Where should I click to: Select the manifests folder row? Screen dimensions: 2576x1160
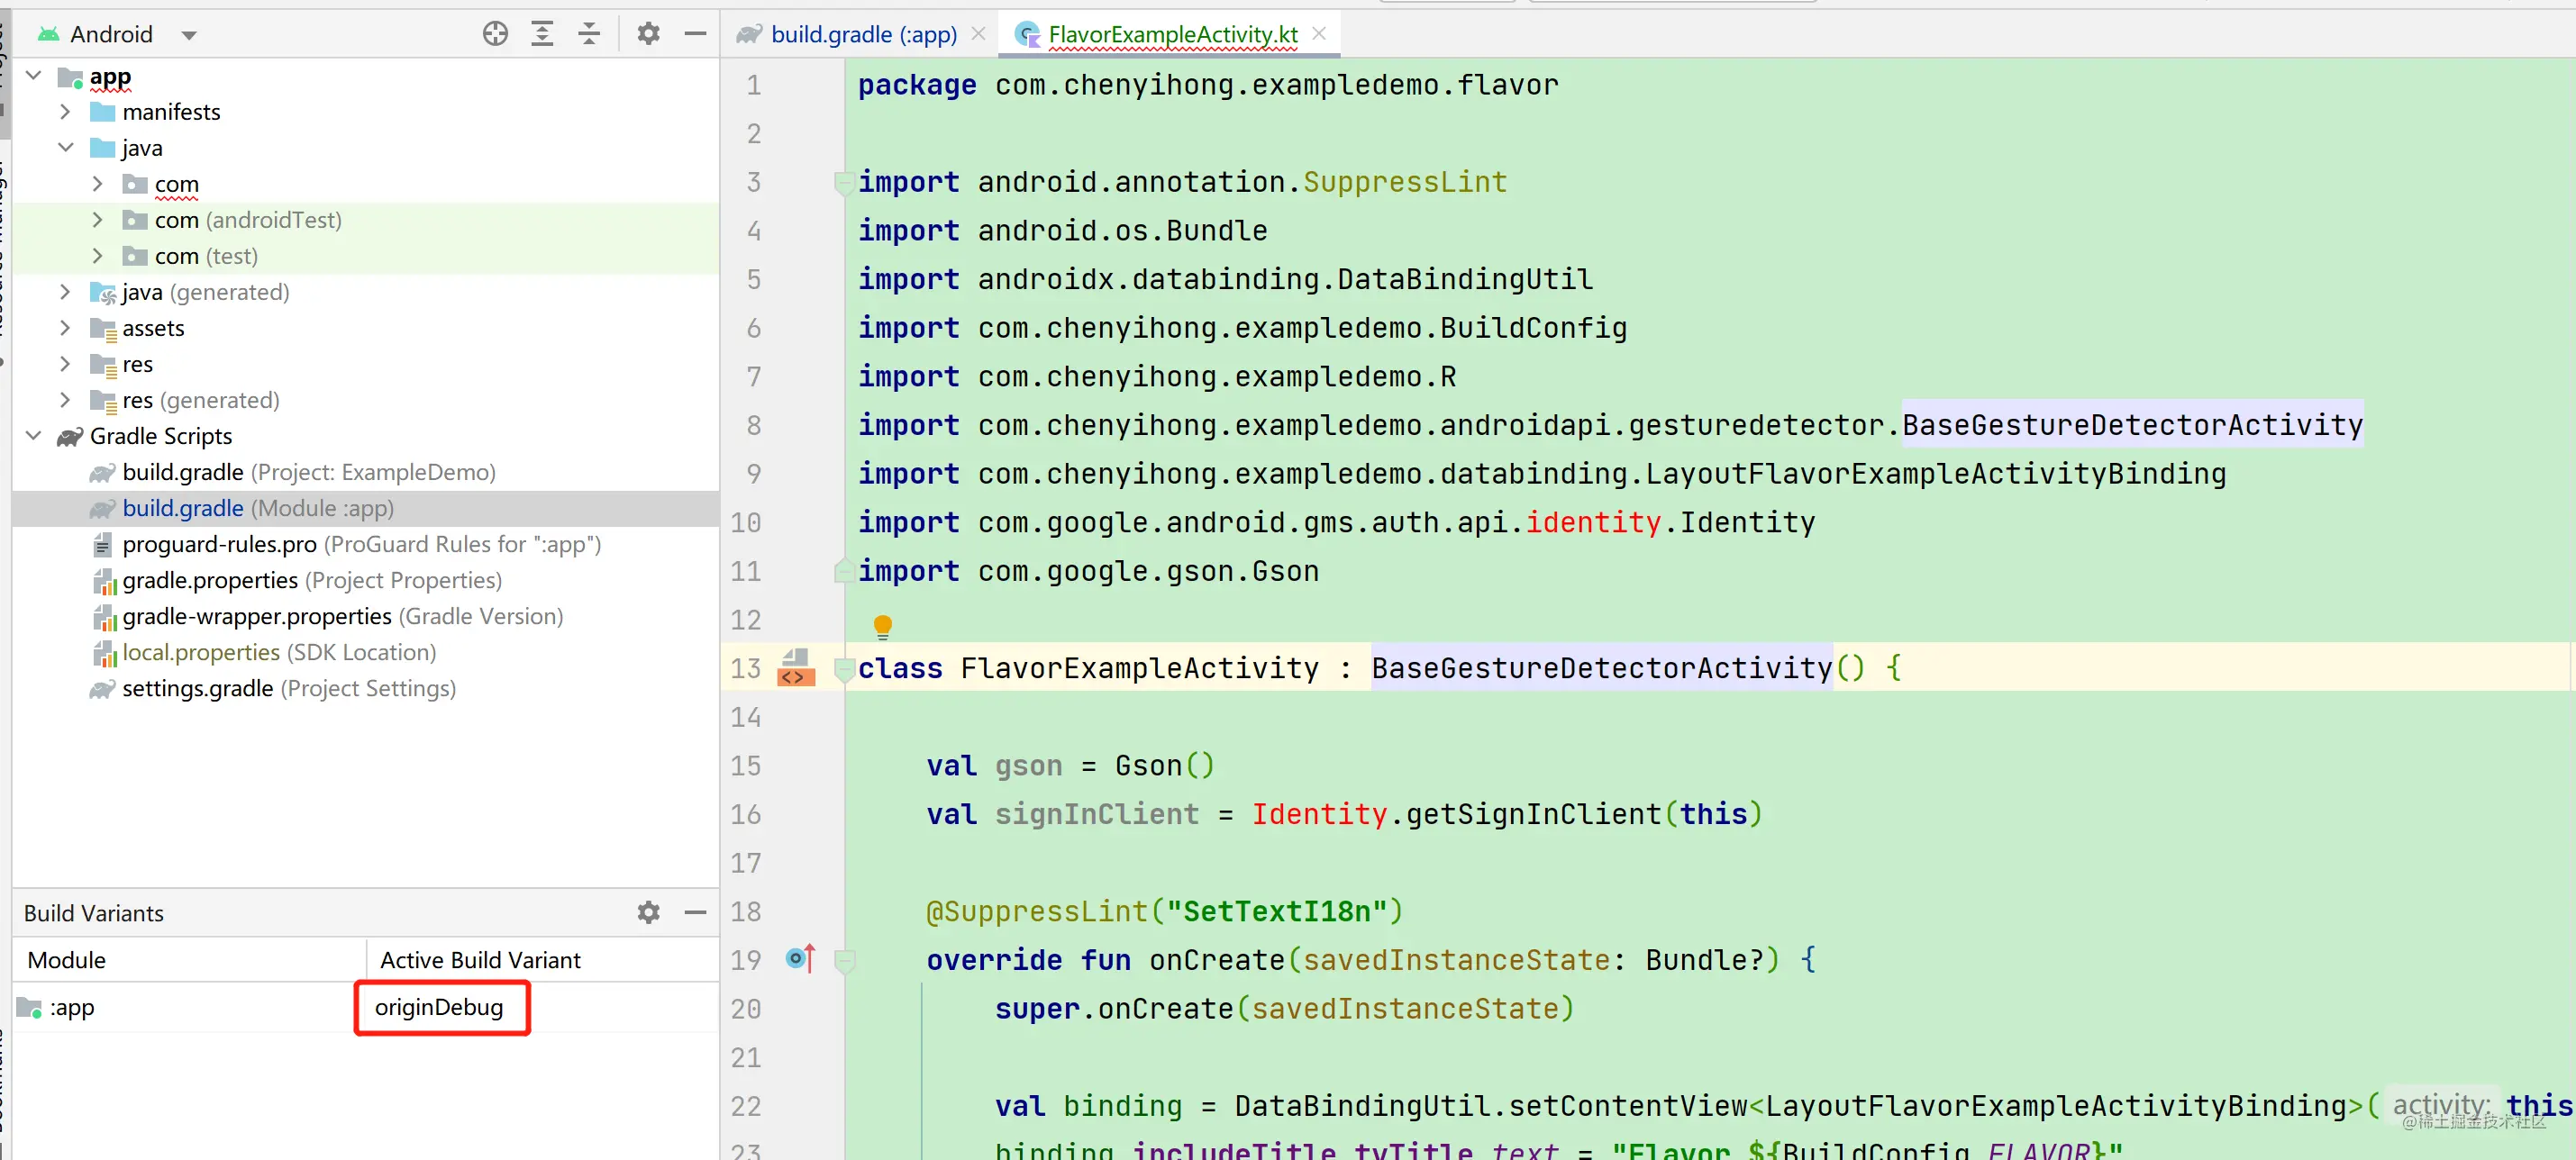click(x=365, y=112)
